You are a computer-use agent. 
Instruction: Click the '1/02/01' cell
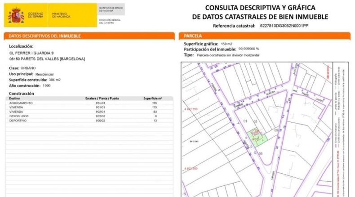pos(100,112)
